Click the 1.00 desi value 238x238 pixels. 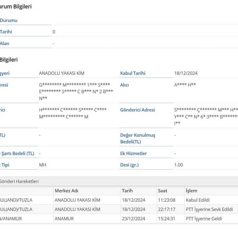click(178, 165)
